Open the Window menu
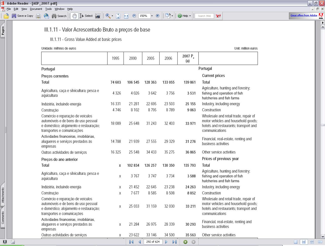This screenshot has width=325, height=246. 59,9
